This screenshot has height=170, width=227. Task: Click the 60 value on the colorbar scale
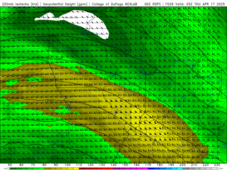click(22, 165)
